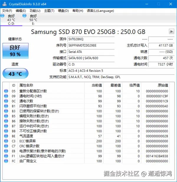Click the status icon for row EB
Viewport: 177px width, 182px height.
(6, 151)
